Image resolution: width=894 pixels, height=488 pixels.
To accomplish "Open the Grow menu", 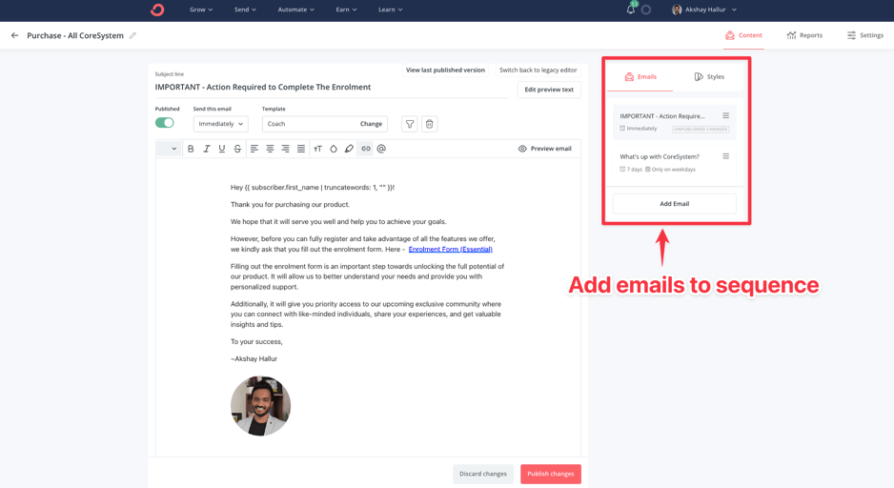I will (201, 10).
